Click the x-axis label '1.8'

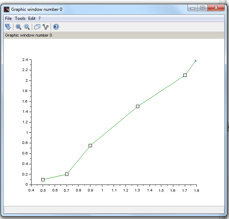196,190
